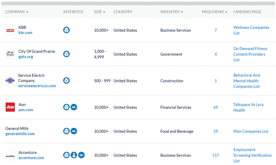Click the 117 pageviews count for Accenture
Screen dimensions: 276x165
coord(216,155)
